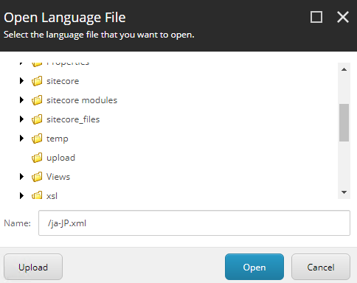Expand the sitecore_files tree node
Viewport: 357px width, 283px height.
[x=21, y=119]
